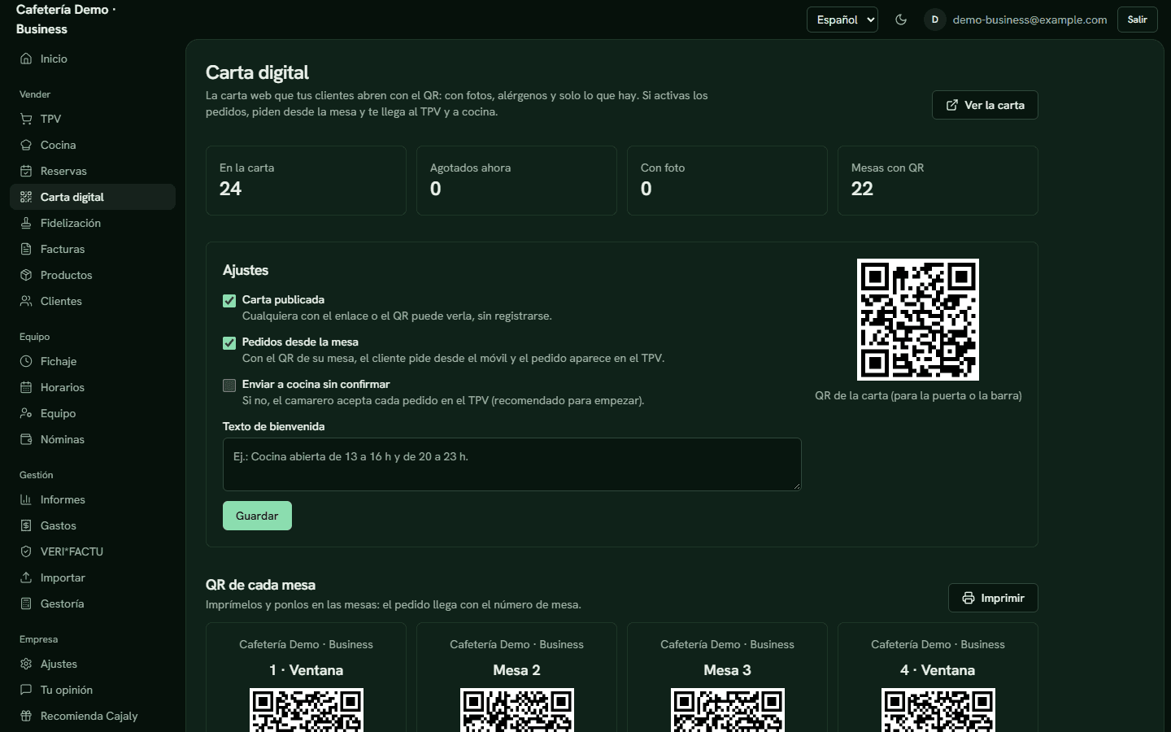
Task: Click the upload icon next to Importar
Action: [26, 577]
